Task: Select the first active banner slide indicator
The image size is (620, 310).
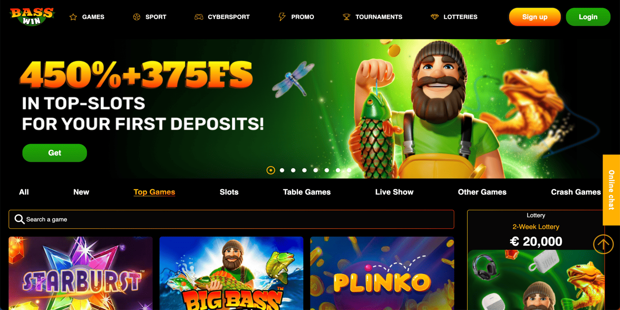Action: pos(271,170)
